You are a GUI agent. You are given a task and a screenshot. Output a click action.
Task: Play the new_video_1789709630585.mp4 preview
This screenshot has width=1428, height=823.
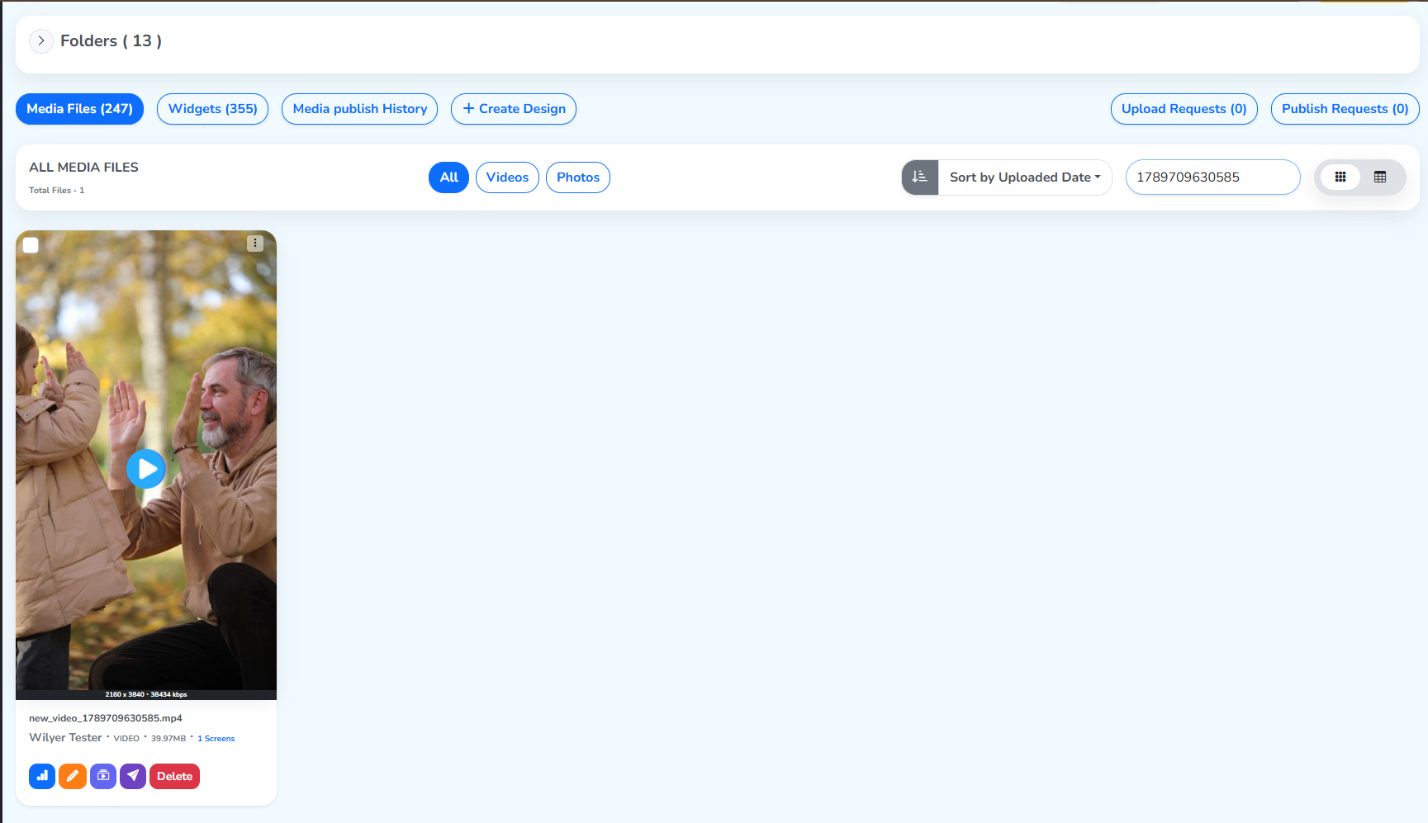(x=146, y=469)
